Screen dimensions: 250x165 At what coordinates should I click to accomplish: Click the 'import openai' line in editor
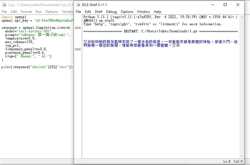[x=14, y=17]
